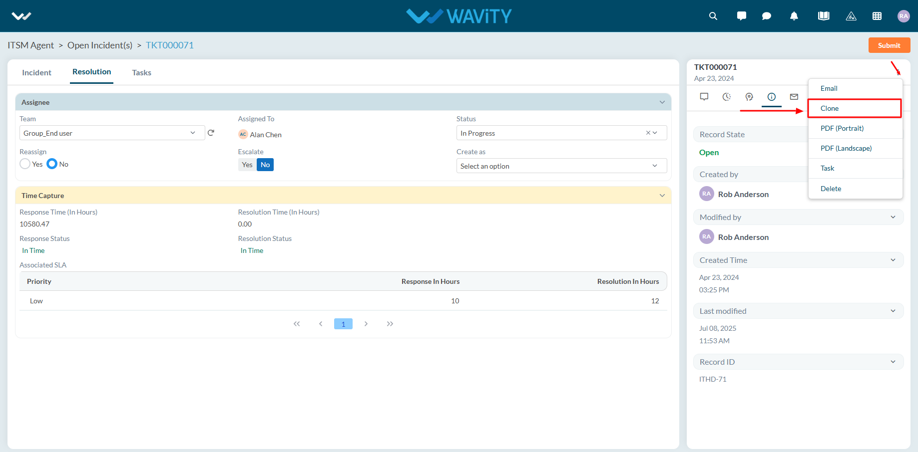Open the Status dropdown arrow
Screen dimensions: 918x452
[x=655, y=133]
